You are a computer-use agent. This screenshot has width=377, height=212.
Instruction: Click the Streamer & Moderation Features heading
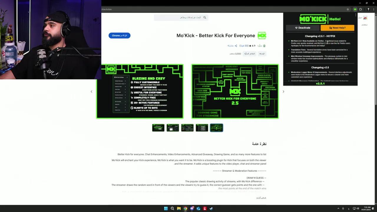click(x=240, y=171)
